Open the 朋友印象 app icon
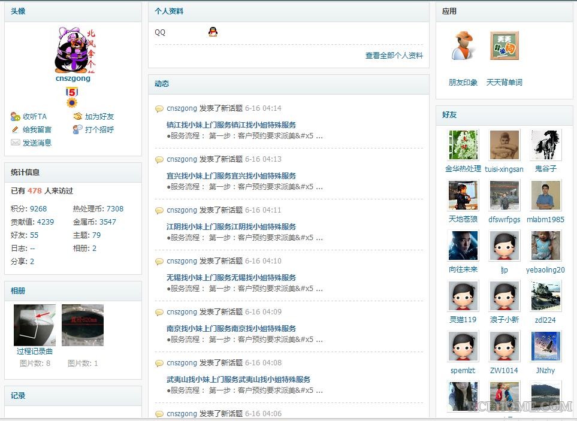The height and width of the screenshot is (421, 577). coord(463,46)
